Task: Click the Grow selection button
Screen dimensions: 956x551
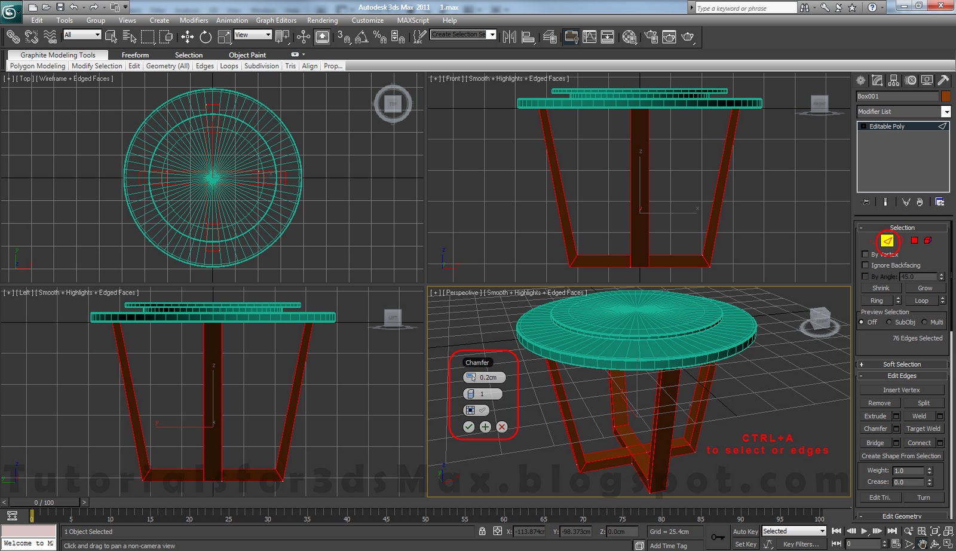Action: point(924,287)
